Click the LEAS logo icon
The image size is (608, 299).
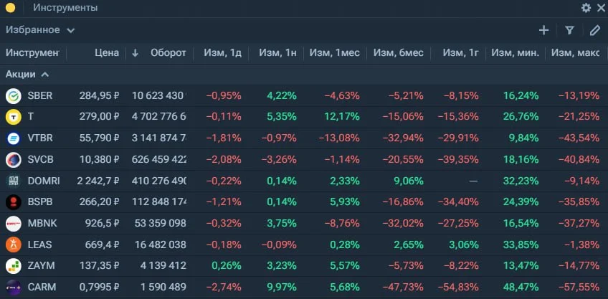(x=13, y=245)
